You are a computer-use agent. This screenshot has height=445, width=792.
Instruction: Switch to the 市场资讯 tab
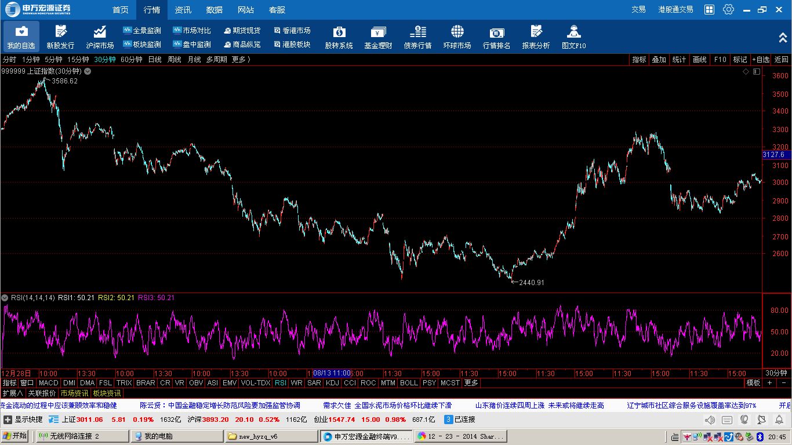click(74, 393)
